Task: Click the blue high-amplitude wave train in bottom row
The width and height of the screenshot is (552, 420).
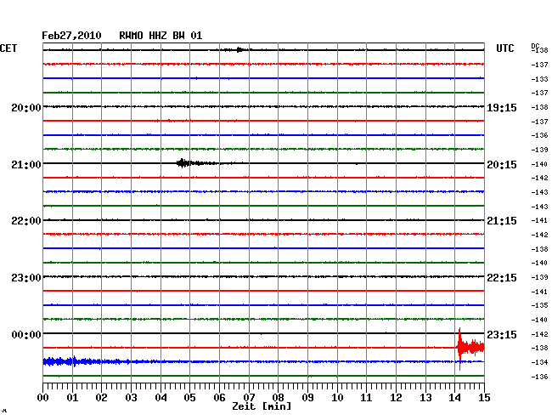Action: tap(87, 361)
